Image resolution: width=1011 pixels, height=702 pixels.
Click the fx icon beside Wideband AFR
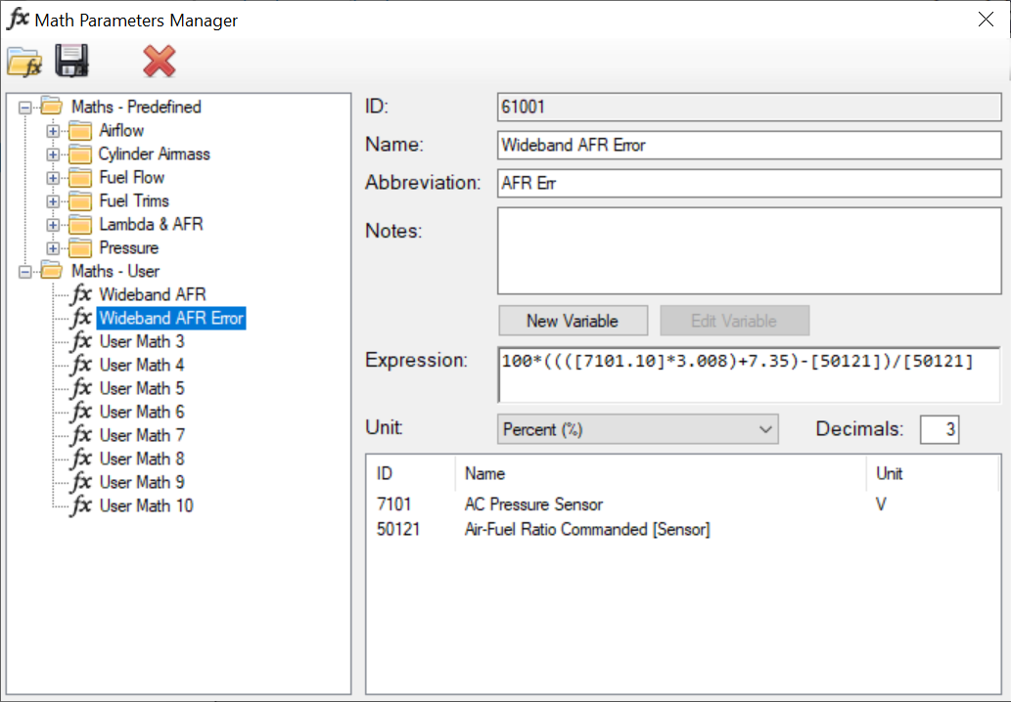(82, 294)
